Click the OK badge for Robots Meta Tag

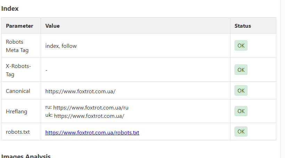(241, 45)
